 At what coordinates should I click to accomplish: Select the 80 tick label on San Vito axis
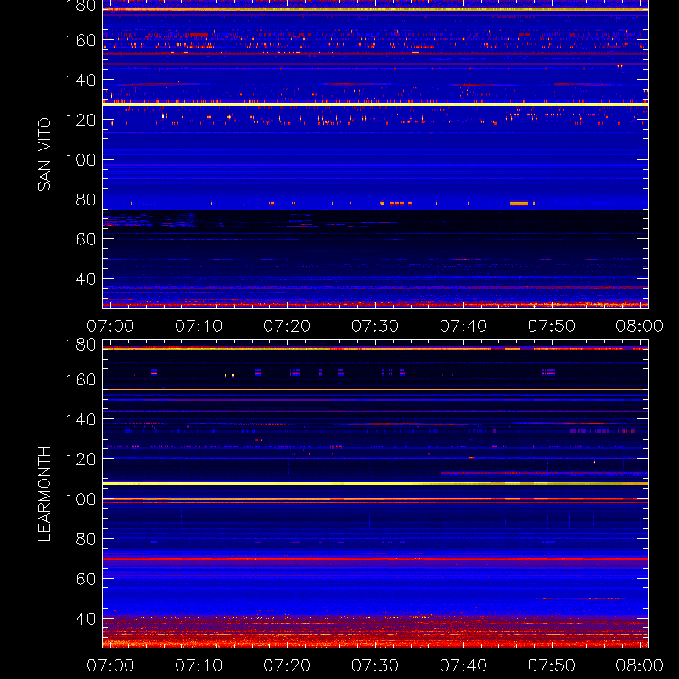click(x=86, y=199)
